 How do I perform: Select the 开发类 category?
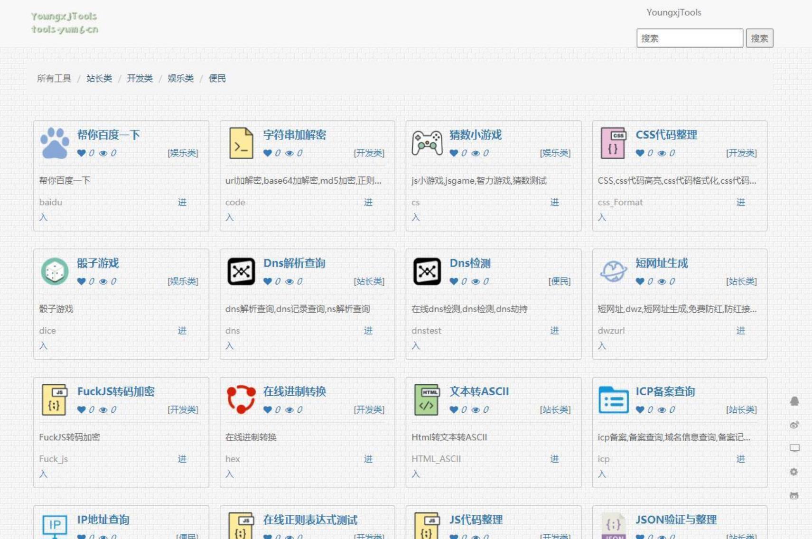140,78
